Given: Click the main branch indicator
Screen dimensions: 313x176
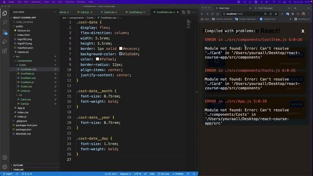Looking at the screenshot, I should 8,174.
